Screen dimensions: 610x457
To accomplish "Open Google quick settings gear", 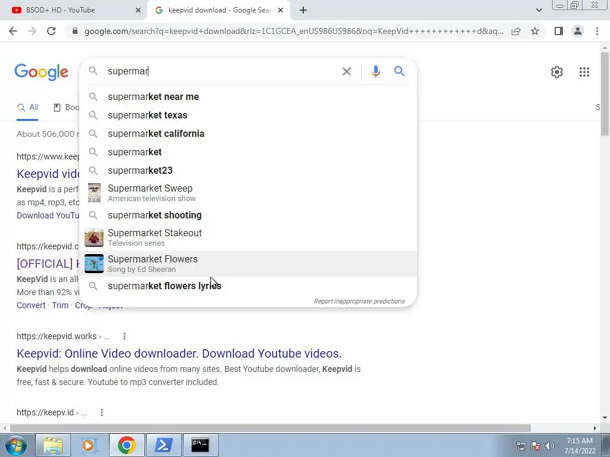I will (557, 72).
